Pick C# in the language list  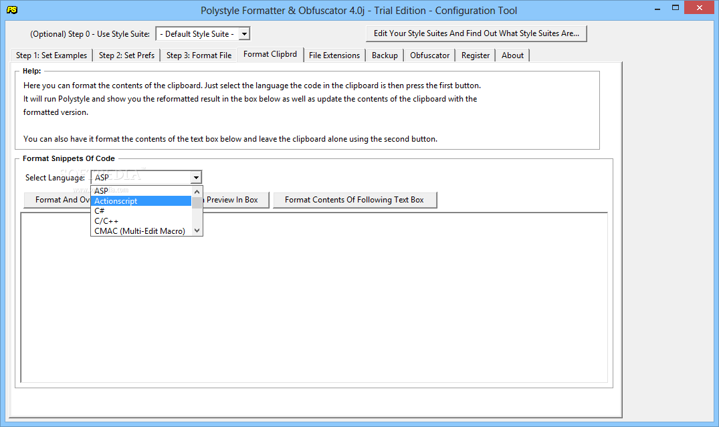pyautogui.click(x=141, y=210)
